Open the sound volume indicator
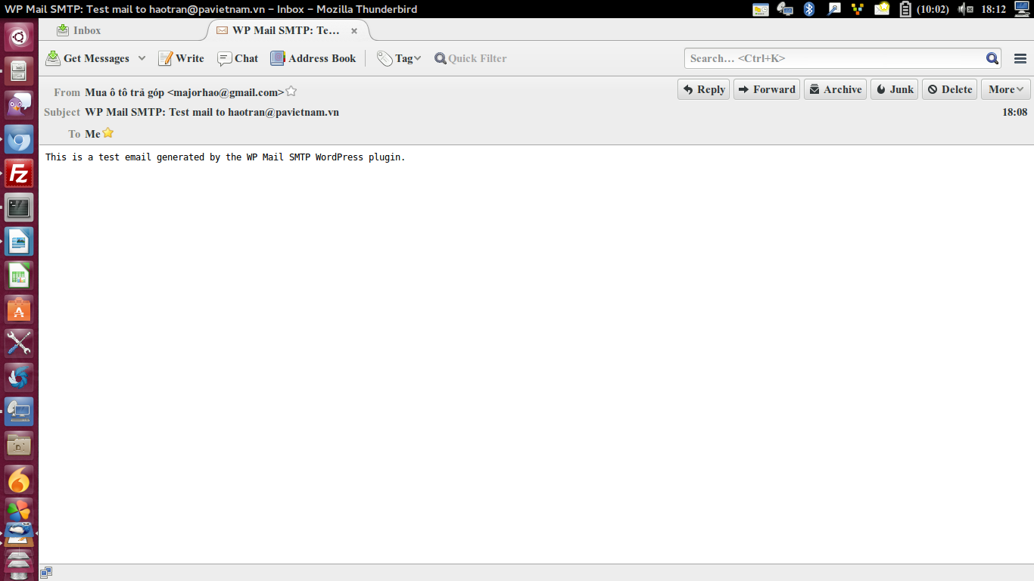The height and width of the screenshot is (581, 1034). (965, 9)
